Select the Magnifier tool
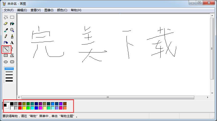This screenshot has width=217, height=121. (x=12, y=30)
